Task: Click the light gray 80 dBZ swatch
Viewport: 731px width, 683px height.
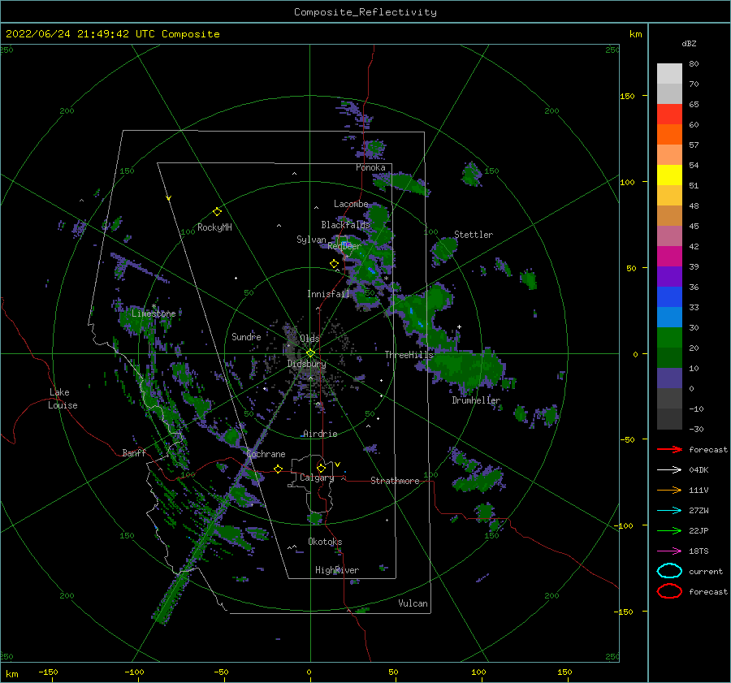Action: [x=669, y=74]
